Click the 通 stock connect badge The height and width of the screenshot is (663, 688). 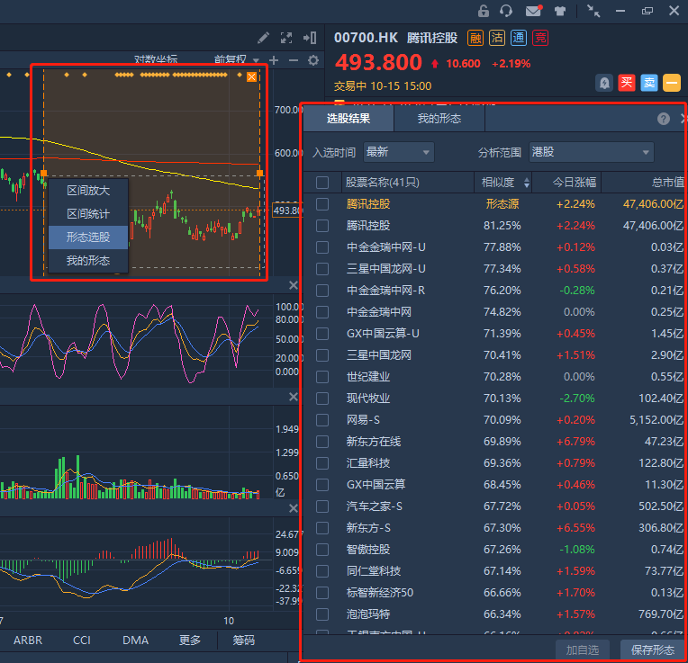coord(519,38)
